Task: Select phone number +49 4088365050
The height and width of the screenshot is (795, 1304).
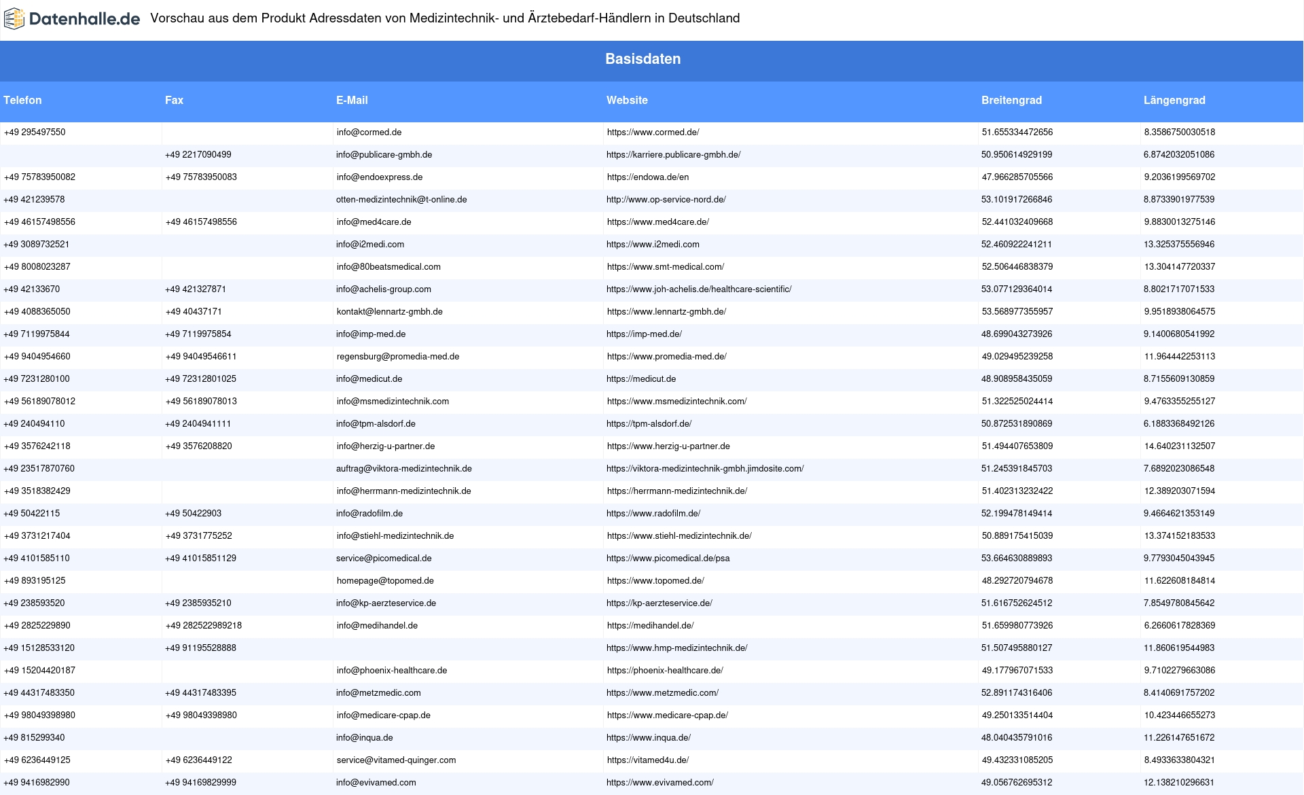Action: point(37,312)
